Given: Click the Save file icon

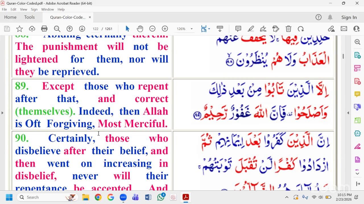Looking at the screenshot, I should [x=7, y=29].
